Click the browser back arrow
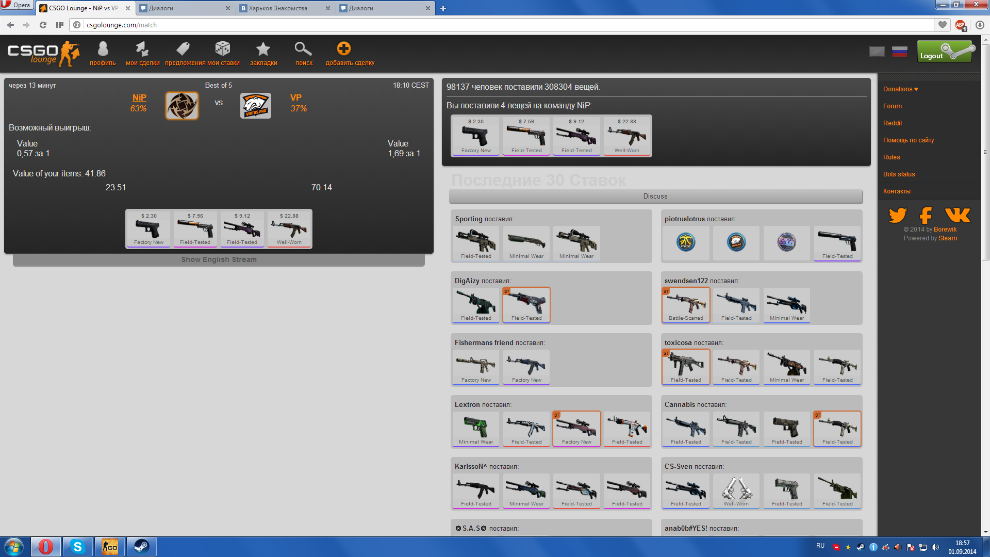Viewport: 990px width, 557px height. [10, 25]
